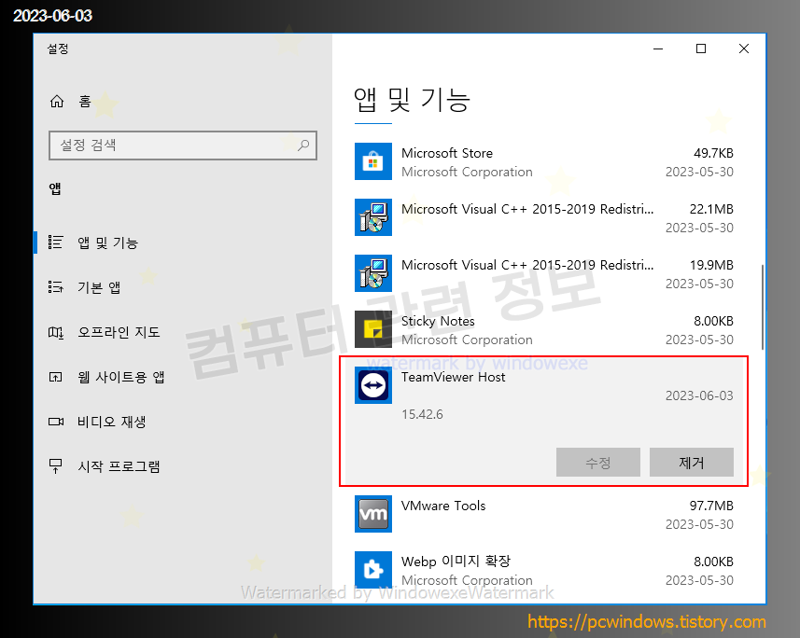Screen dimensions: 800x638
Task: Click the 19.9MB Visual C++ installer icon
Action: pyautogui.click(x=373, y=273)
